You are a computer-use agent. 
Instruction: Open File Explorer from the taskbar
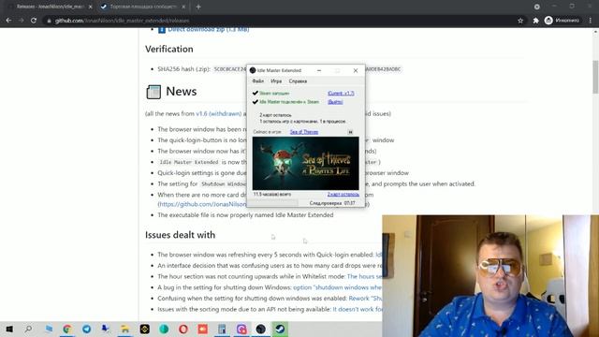point(124,329)
